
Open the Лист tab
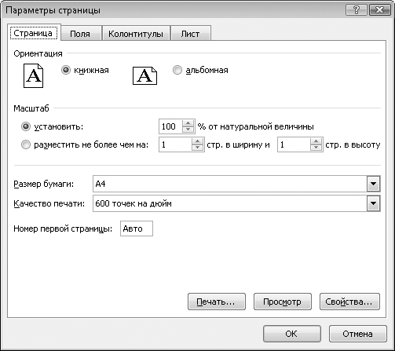190,34
